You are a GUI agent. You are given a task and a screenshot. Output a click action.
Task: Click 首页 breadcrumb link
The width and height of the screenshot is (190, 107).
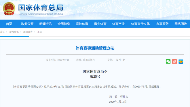tap(2, 32)
